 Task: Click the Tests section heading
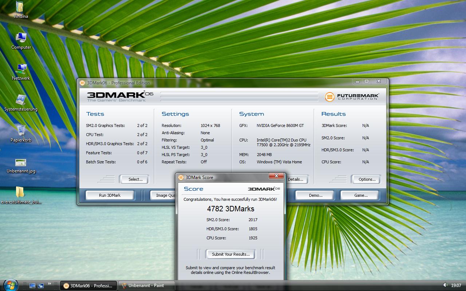click(95, 114)
